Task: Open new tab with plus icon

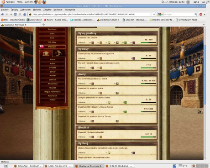Action: coord(43,25)
